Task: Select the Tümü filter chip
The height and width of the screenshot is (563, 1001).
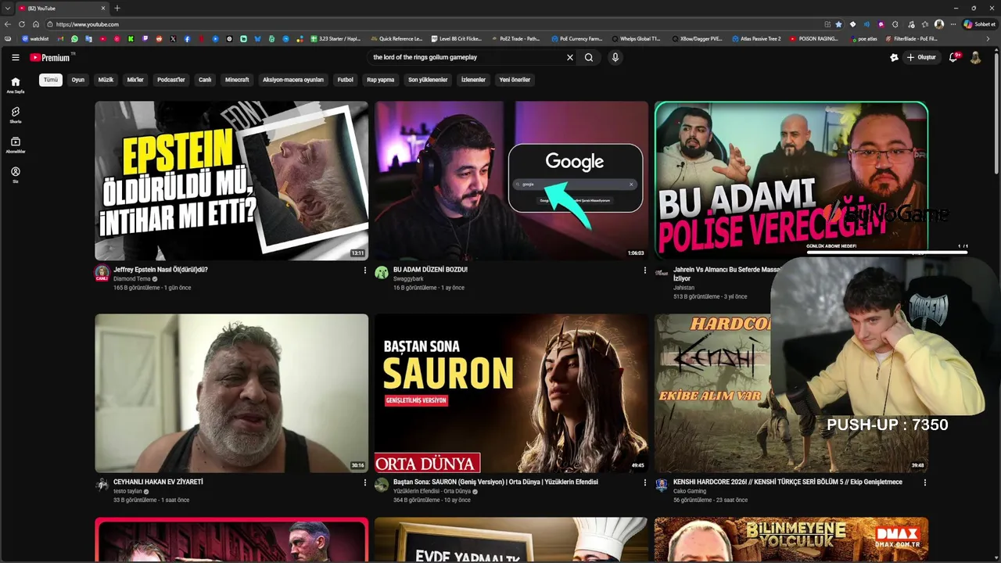Action: click(x=51, y=80)
